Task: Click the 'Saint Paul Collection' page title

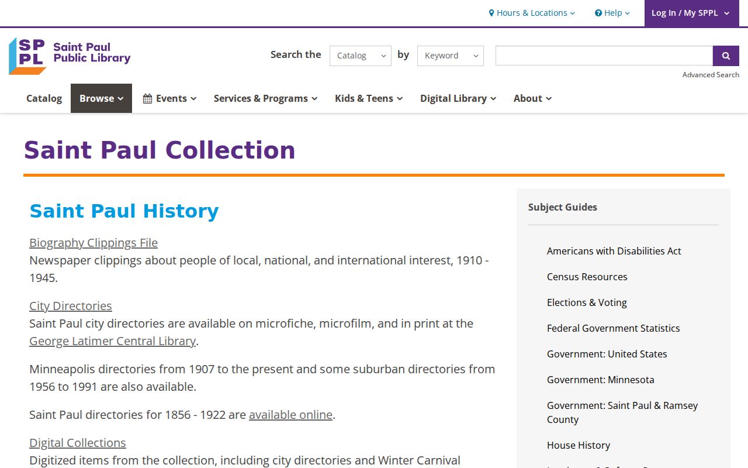Action: tap(160, 150)
